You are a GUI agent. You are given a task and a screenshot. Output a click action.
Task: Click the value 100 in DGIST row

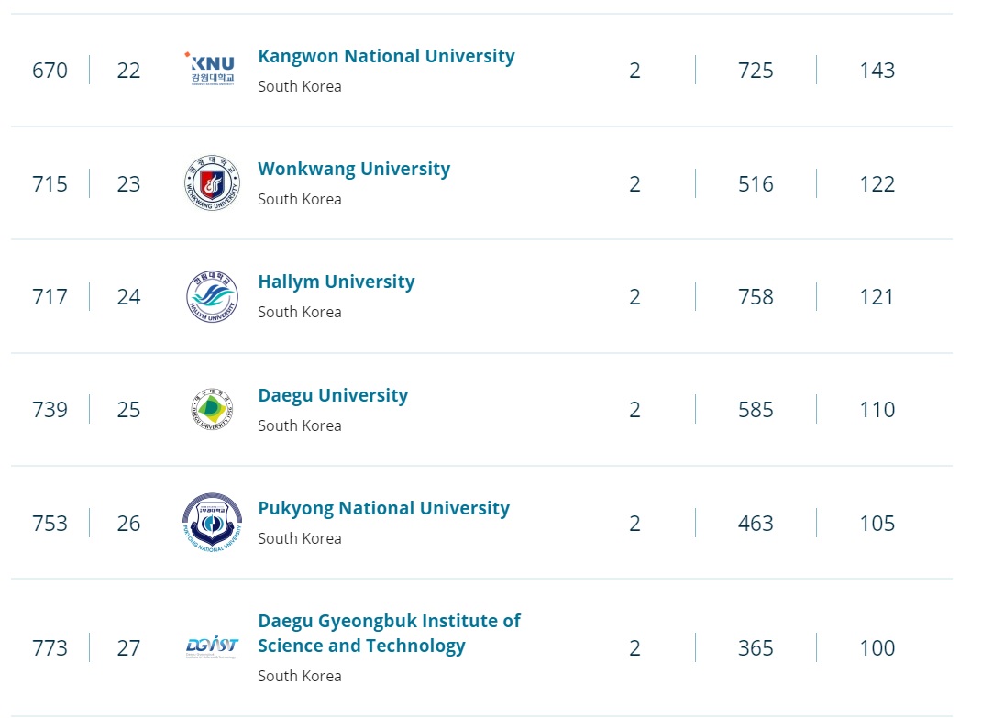pyautogui.click(x=877, y=648)
